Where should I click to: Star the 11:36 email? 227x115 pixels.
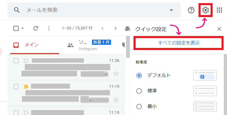[x=116, y=74]
